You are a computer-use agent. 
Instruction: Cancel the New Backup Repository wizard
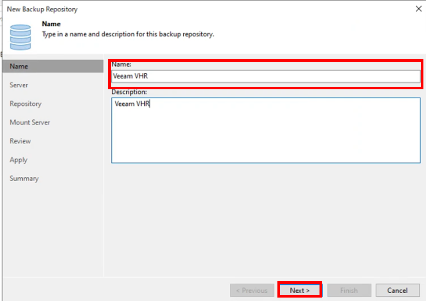tap(398, 290)
